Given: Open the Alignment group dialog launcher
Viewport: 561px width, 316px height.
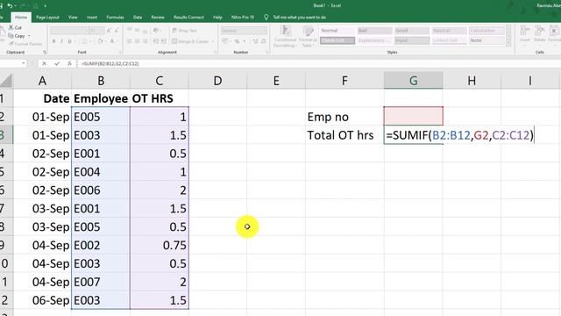Looking at the screenshot, I should click(x=216, y=53).
